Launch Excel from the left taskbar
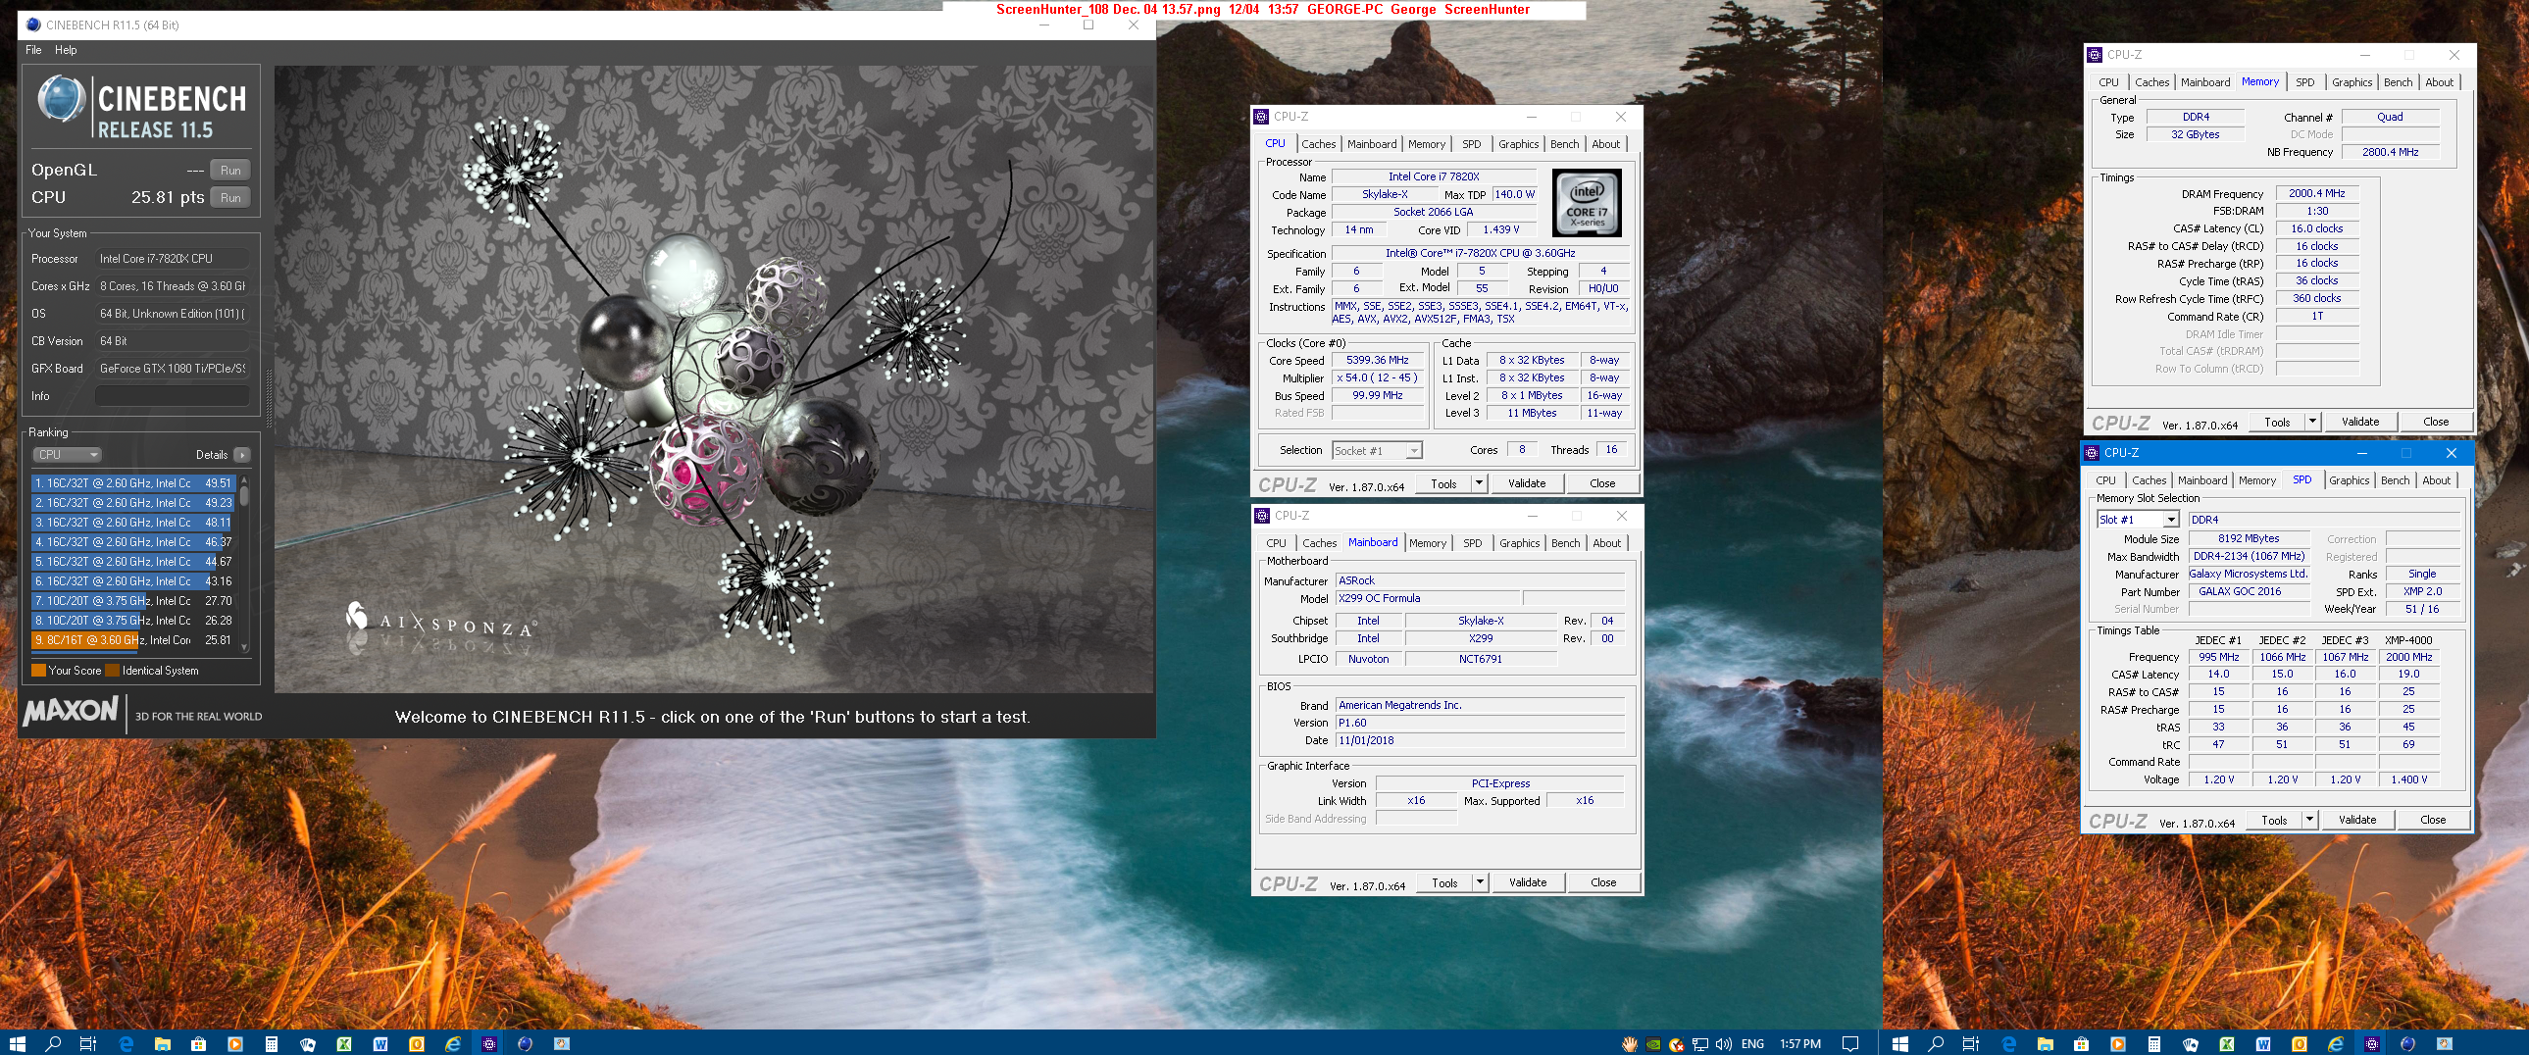 click(x=343, y=1043)
